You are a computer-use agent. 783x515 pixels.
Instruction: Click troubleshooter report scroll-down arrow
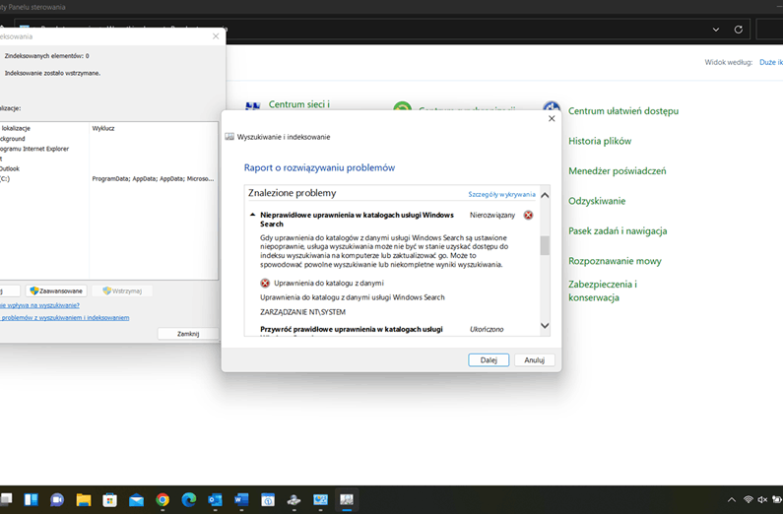coord(545,326)
